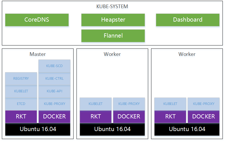
Task: Click the Master node title
Action: (x=38, y=54)
